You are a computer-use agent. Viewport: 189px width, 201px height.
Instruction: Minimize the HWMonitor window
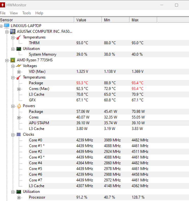point(162,5)
